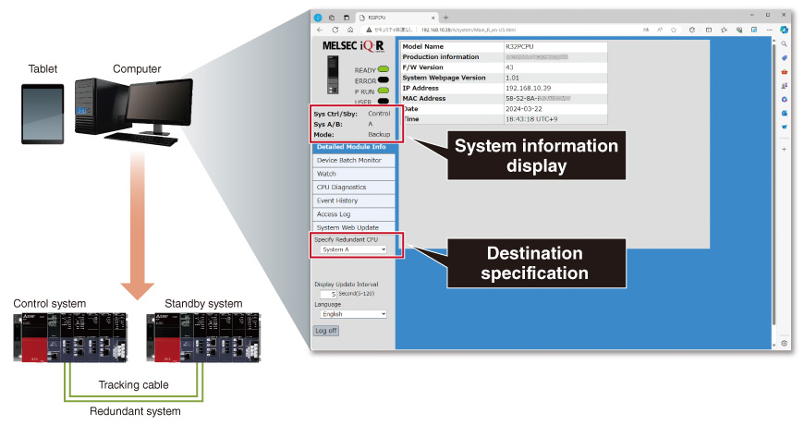The height and width of the screenshot is (425, 804).
Task: Click the Display Update Interval seconds field
Action: click(328, 295)
